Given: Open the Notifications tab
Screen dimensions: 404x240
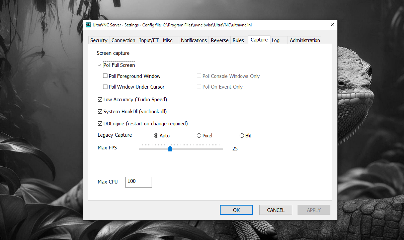Looking at the screenshot, I should pos(194,40).
